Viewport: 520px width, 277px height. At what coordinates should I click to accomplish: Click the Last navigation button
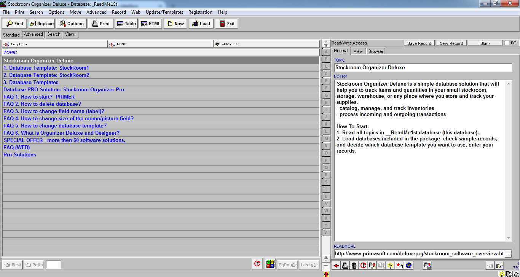pos(309,265)
